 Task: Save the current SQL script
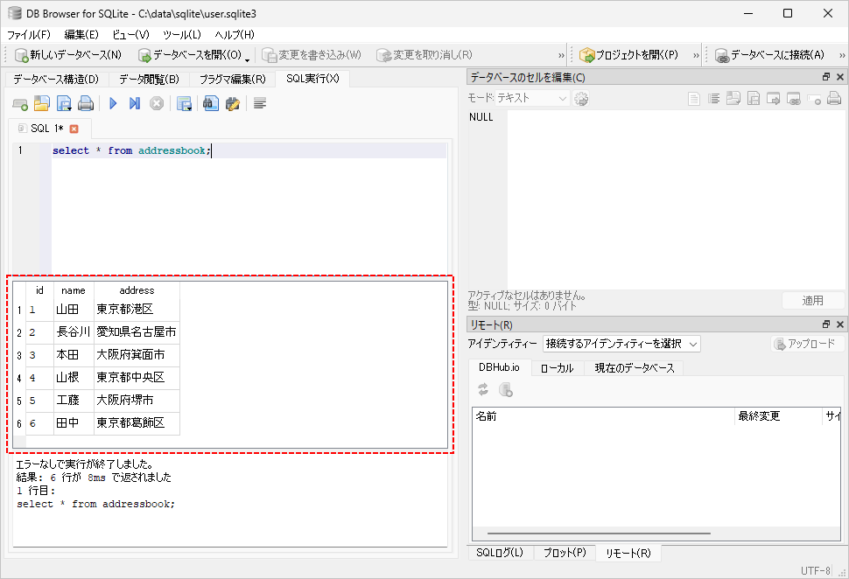(x=65, y=103)
